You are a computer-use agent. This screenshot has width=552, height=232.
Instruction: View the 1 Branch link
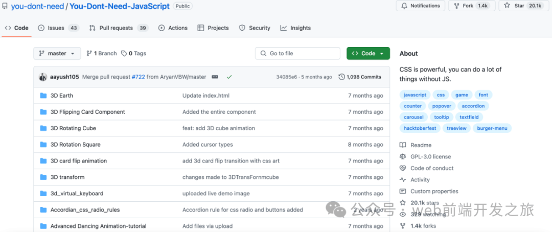(101, 54)
